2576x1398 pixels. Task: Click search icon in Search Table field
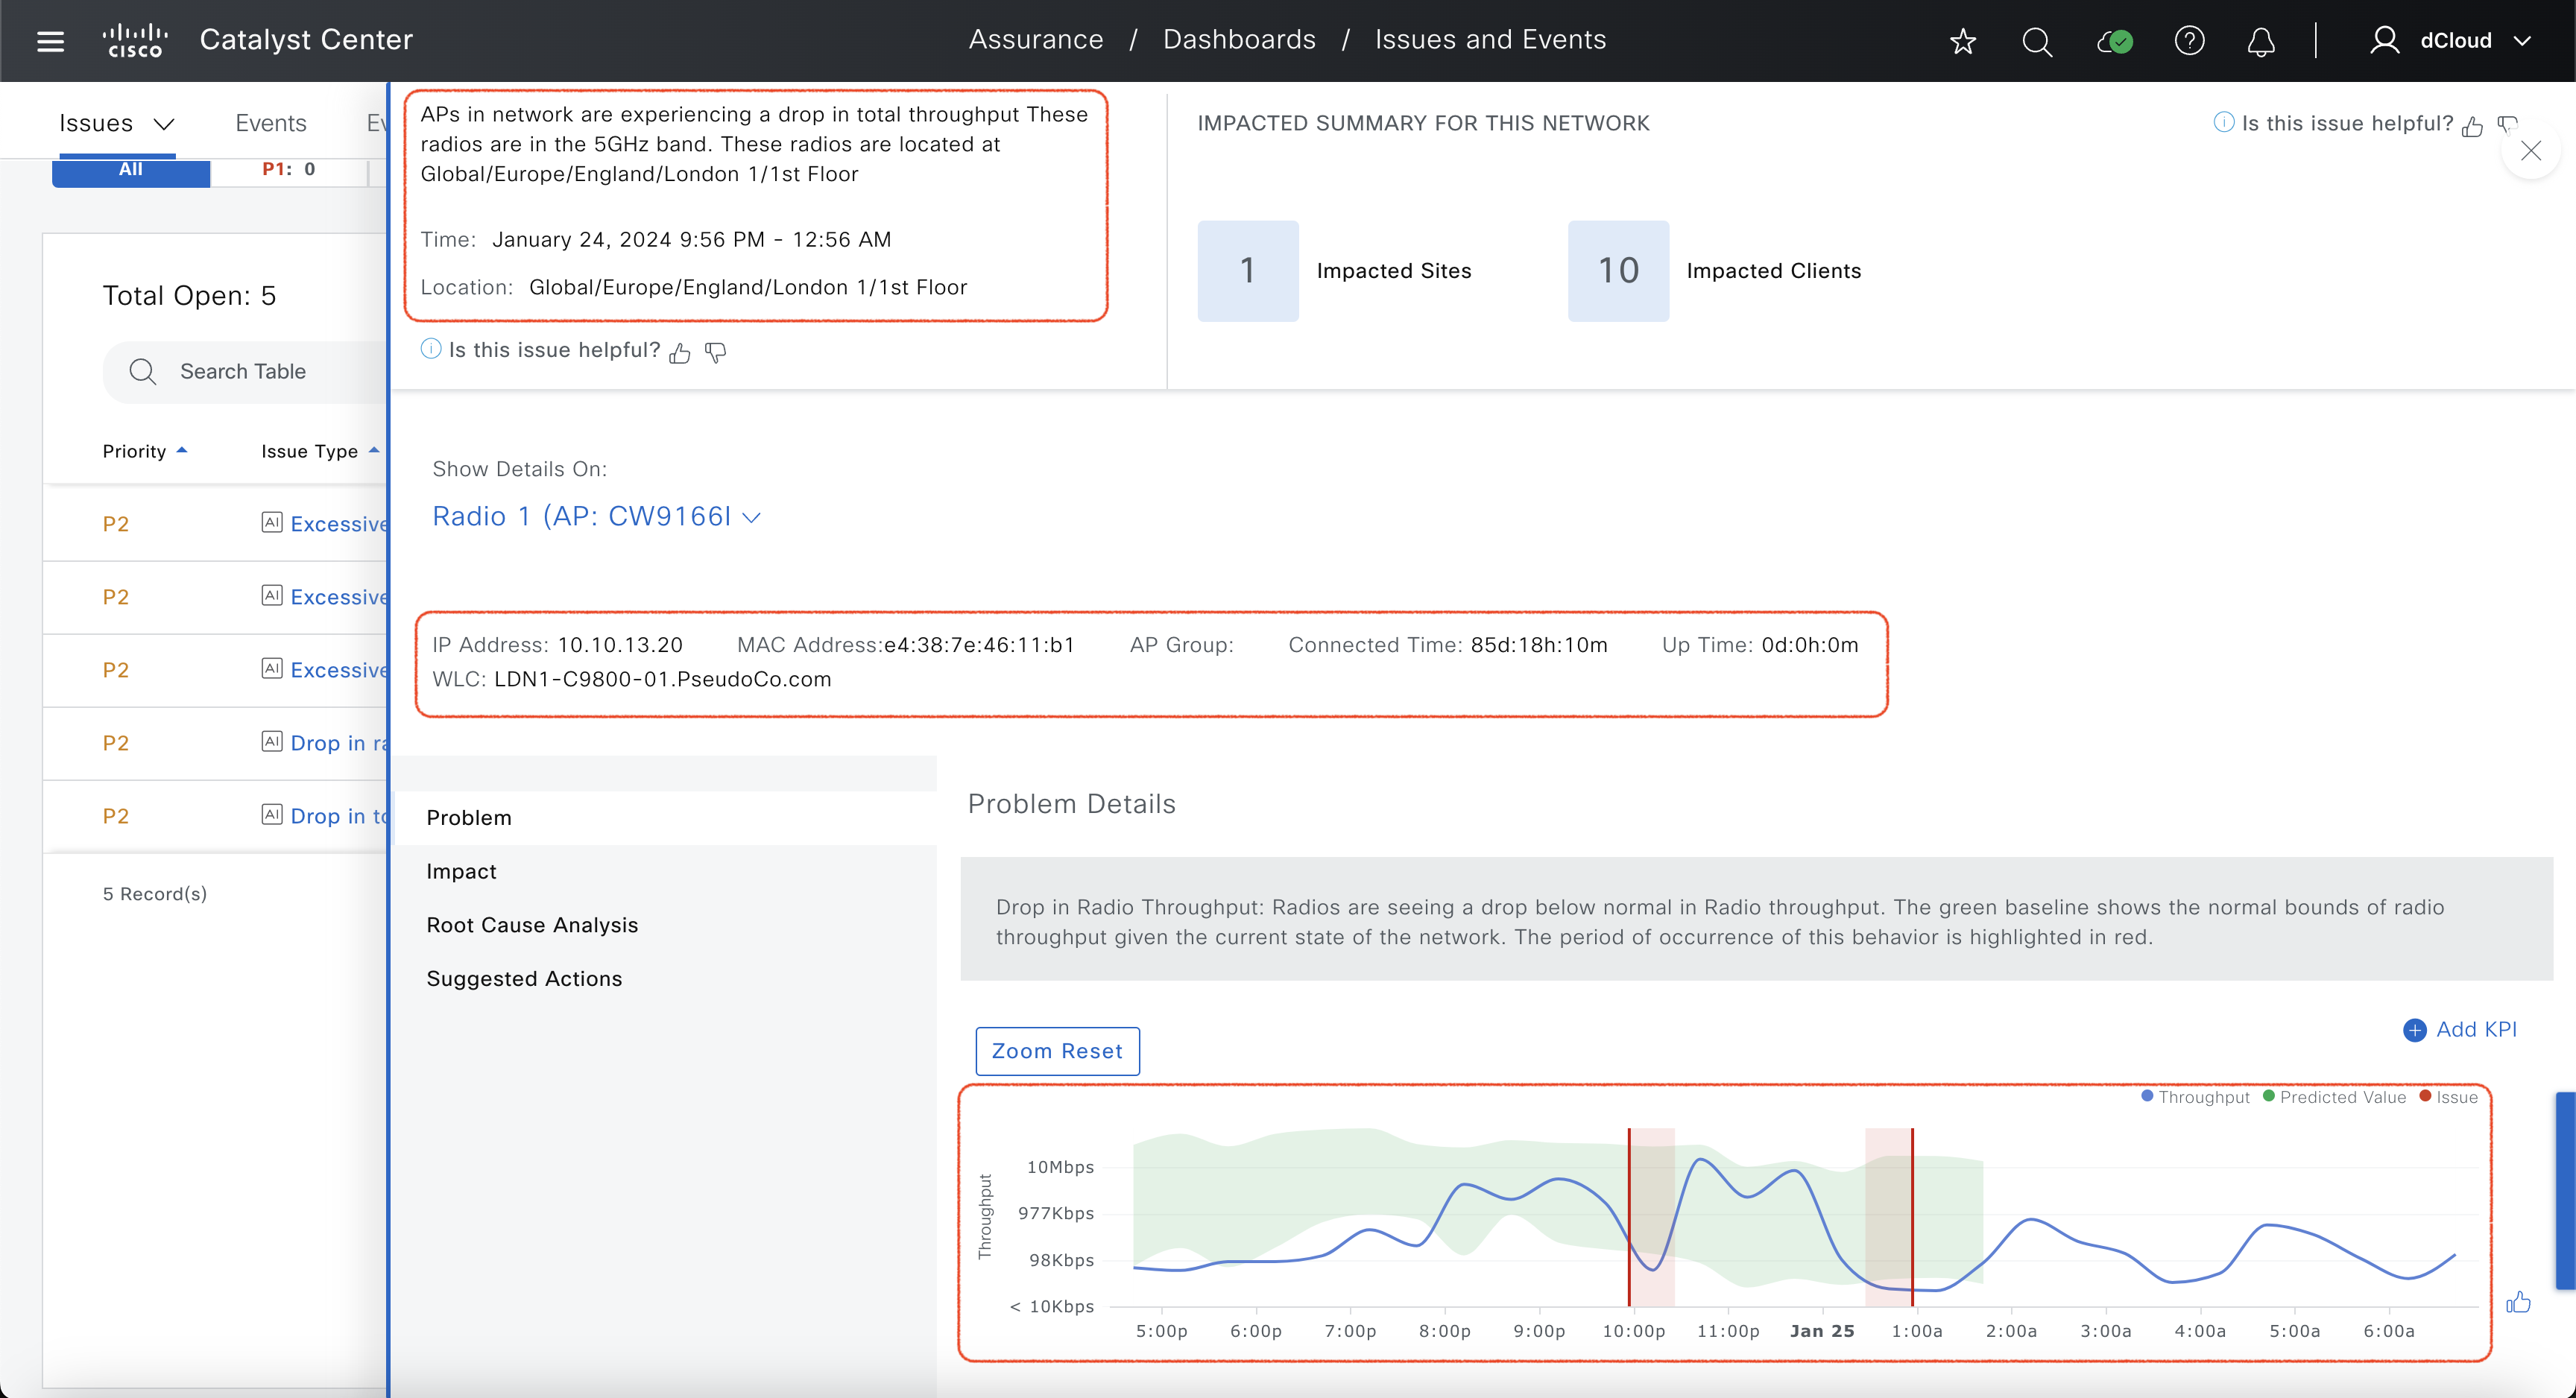(143, 372)
